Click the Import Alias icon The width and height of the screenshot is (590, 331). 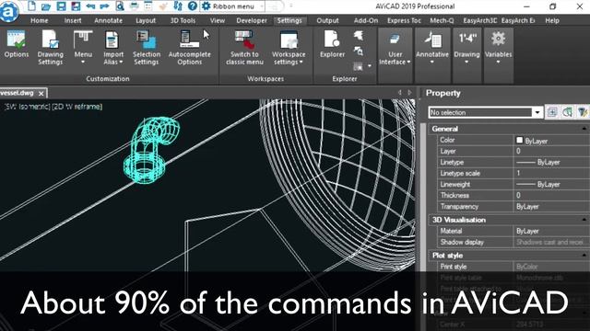click(112, 40)
